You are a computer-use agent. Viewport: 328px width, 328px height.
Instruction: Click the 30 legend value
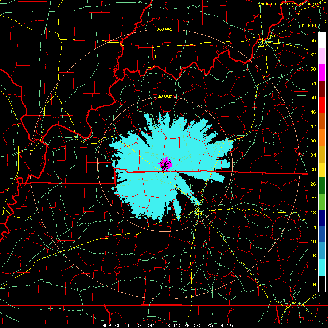pos(313,169)
